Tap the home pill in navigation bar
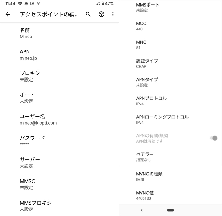 [171, 210]
